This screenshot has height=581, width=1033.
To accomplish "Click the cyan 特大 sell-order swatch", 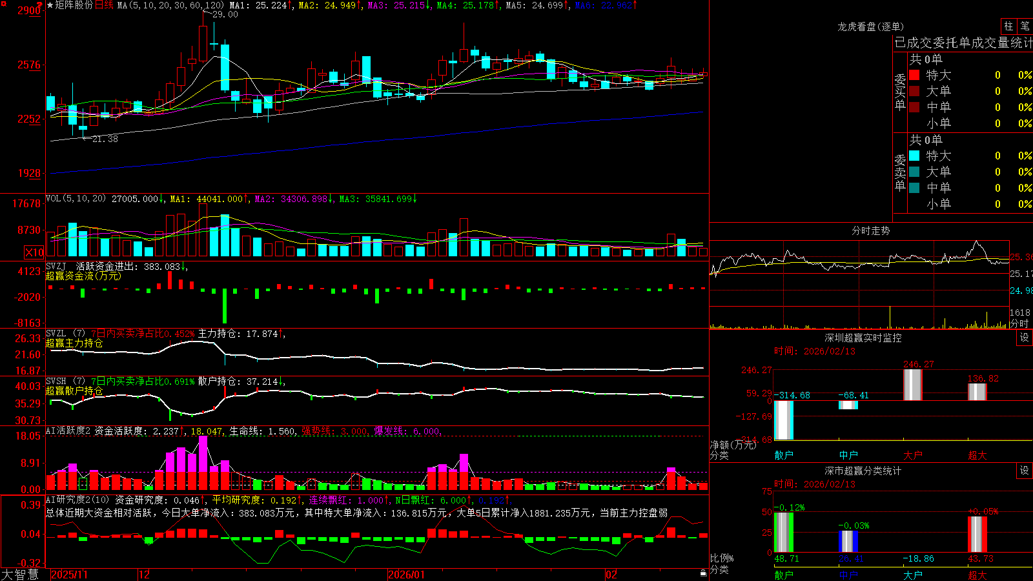I will click(x=914, y=156).
